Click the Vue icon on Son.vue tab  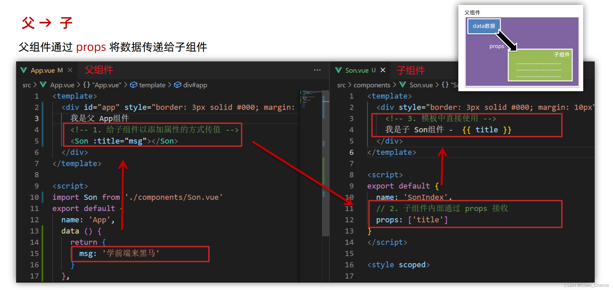[x=338, y=70]
